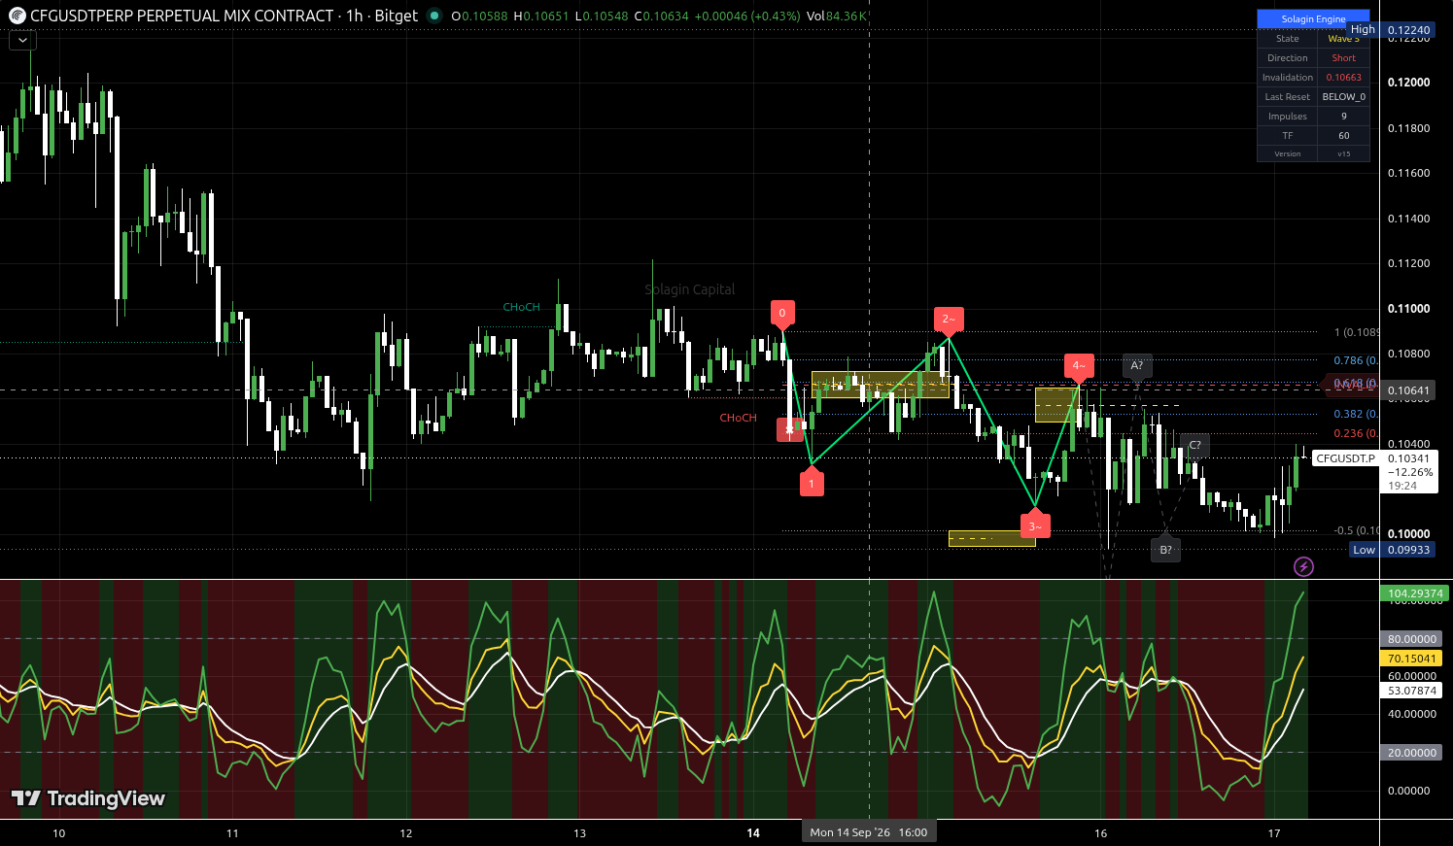Select the red wave 4~ label
Screen dimensions: 1453x846
click(1078, 367)
